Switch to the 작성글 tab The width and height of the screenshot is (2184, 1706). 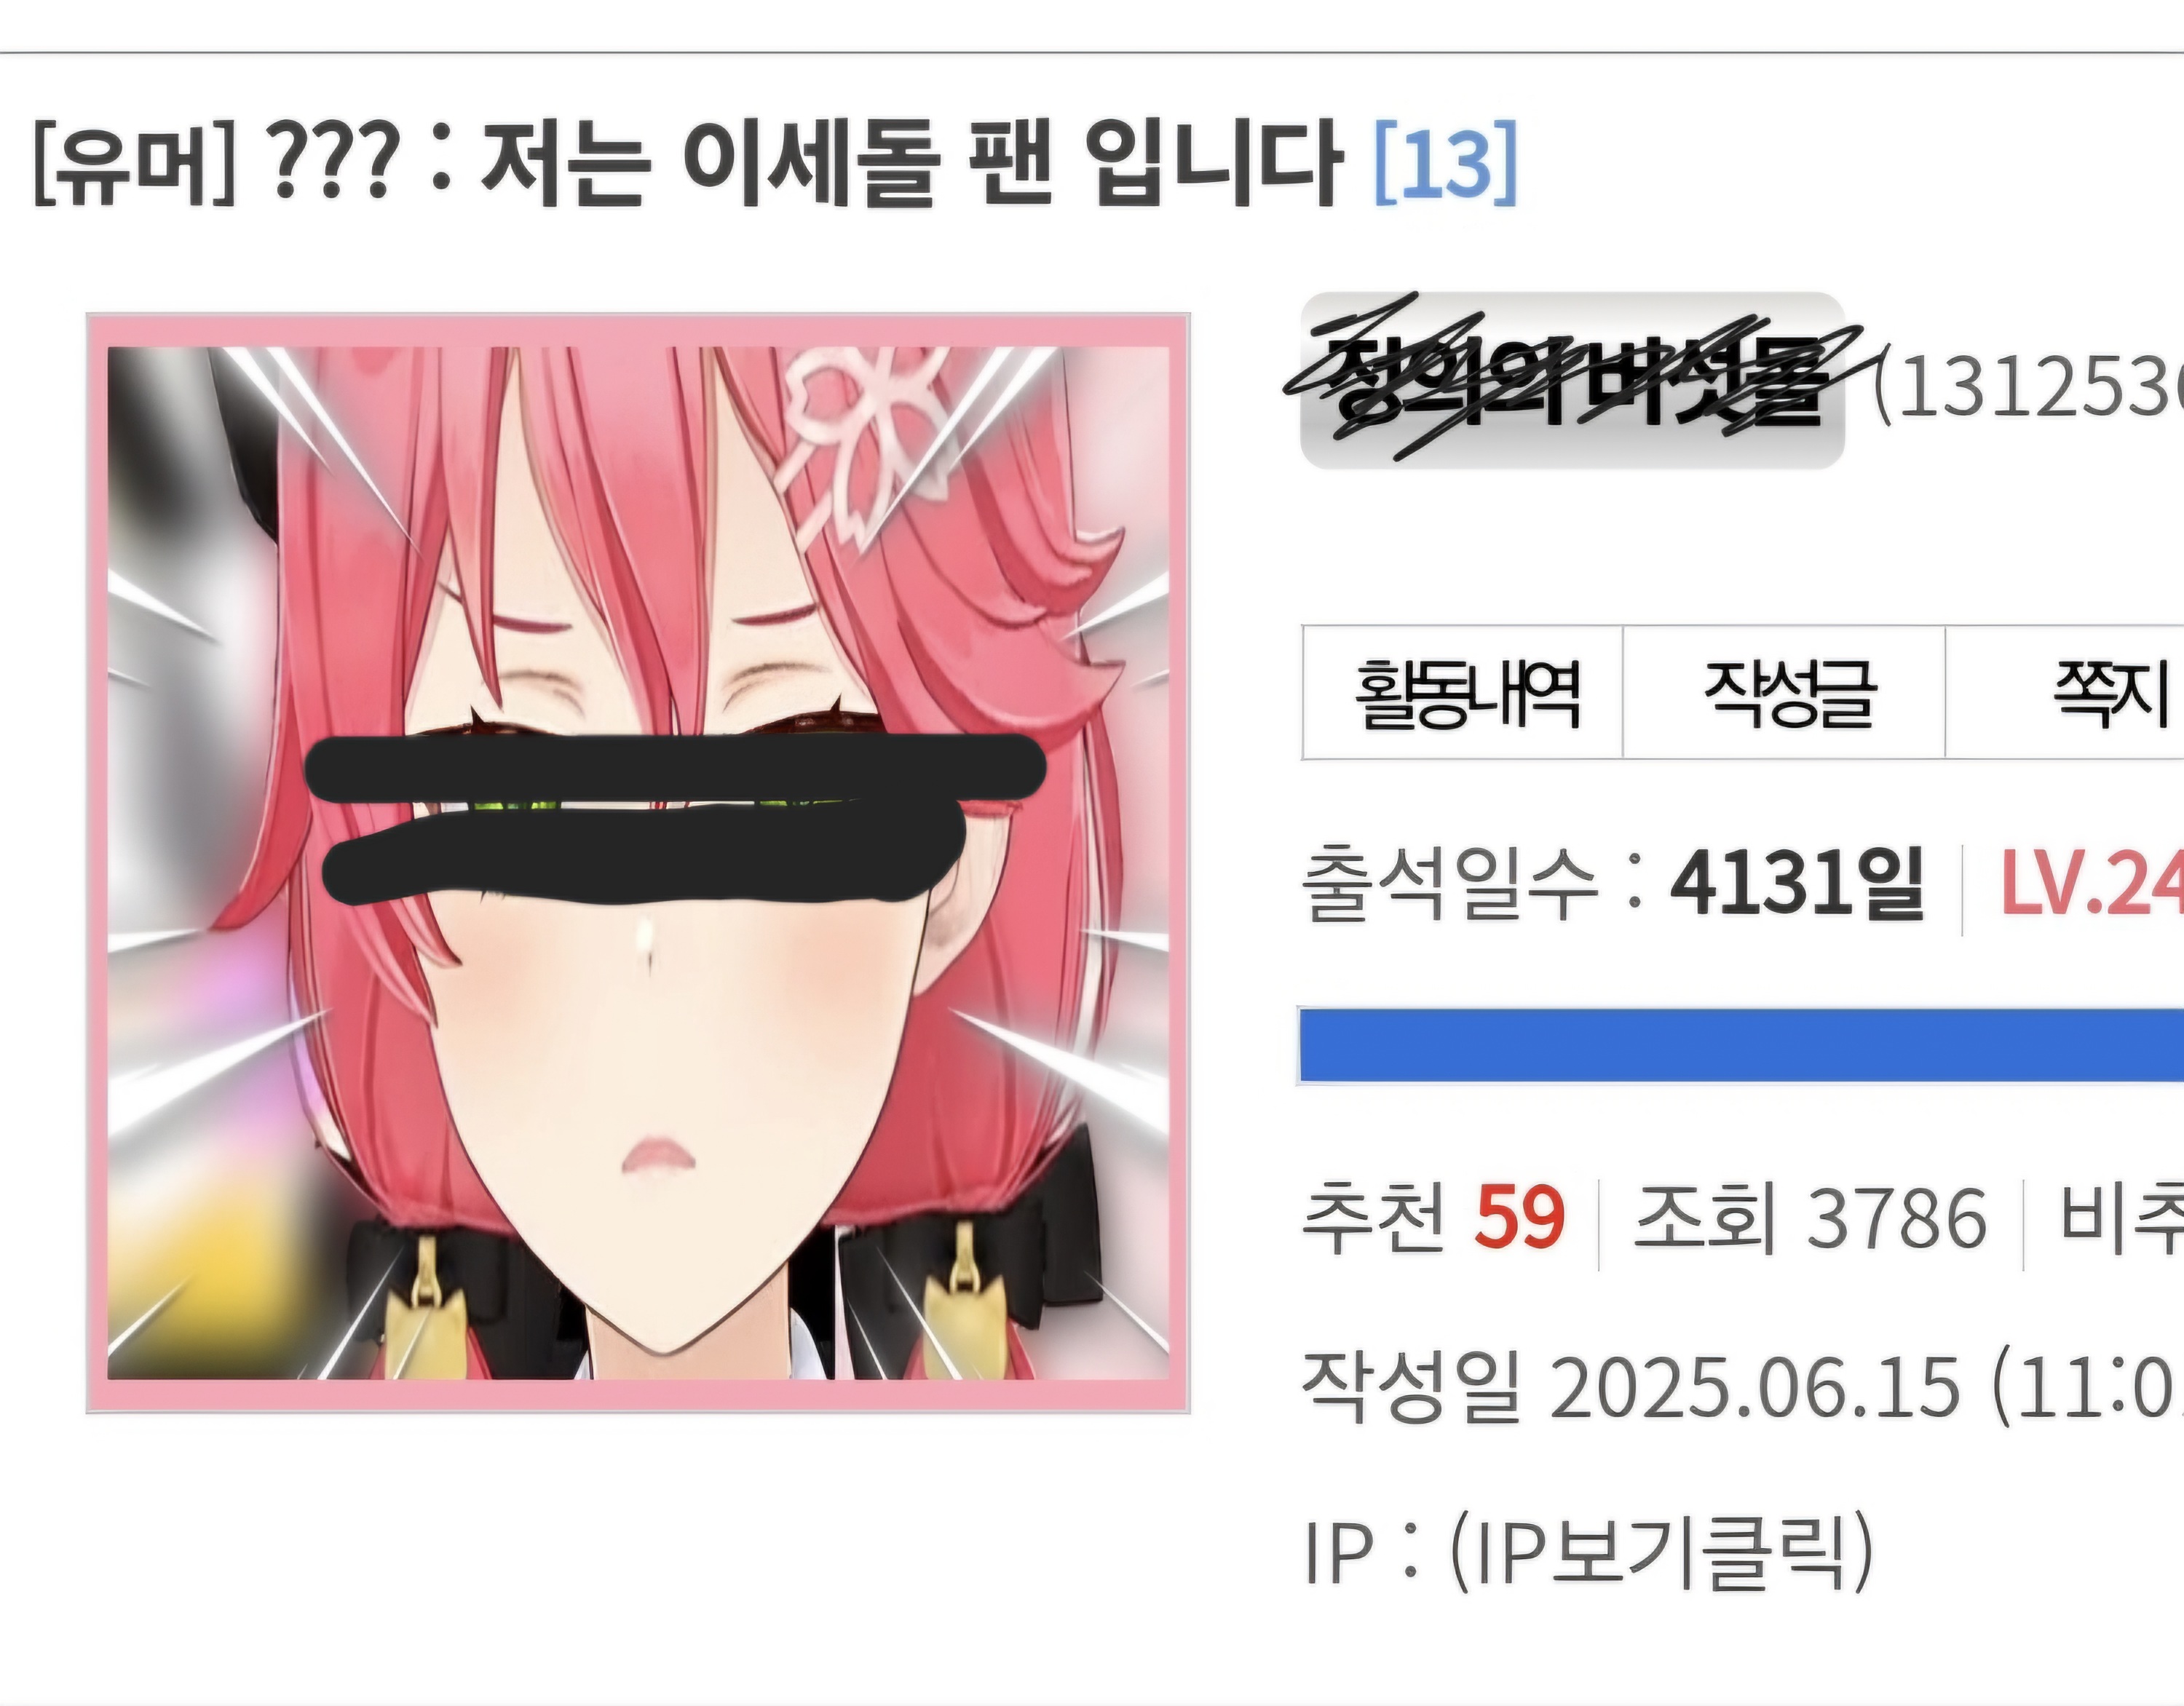click(1784, 693)
